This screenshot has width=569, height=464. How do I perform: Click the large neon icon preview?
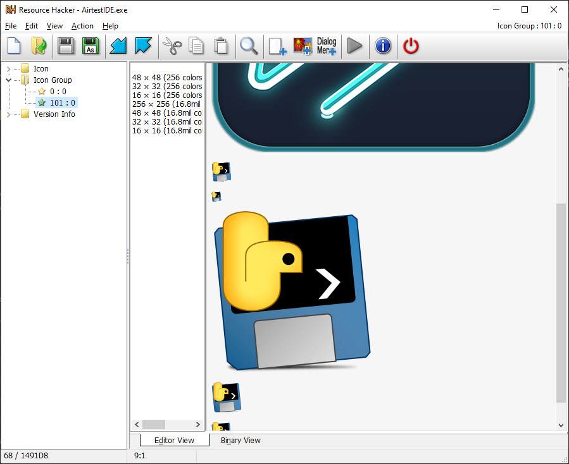373,107
